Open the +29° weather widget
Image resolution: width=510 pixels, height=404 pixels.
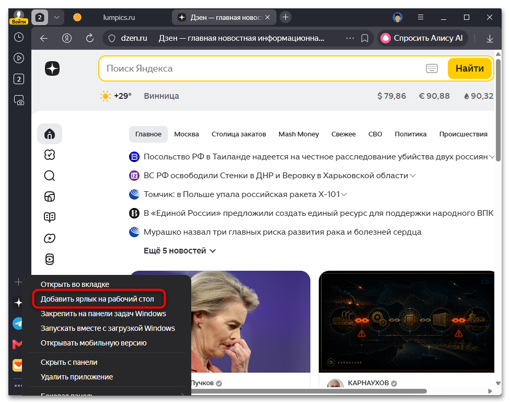pyautogui.click(x=116, y=96)
